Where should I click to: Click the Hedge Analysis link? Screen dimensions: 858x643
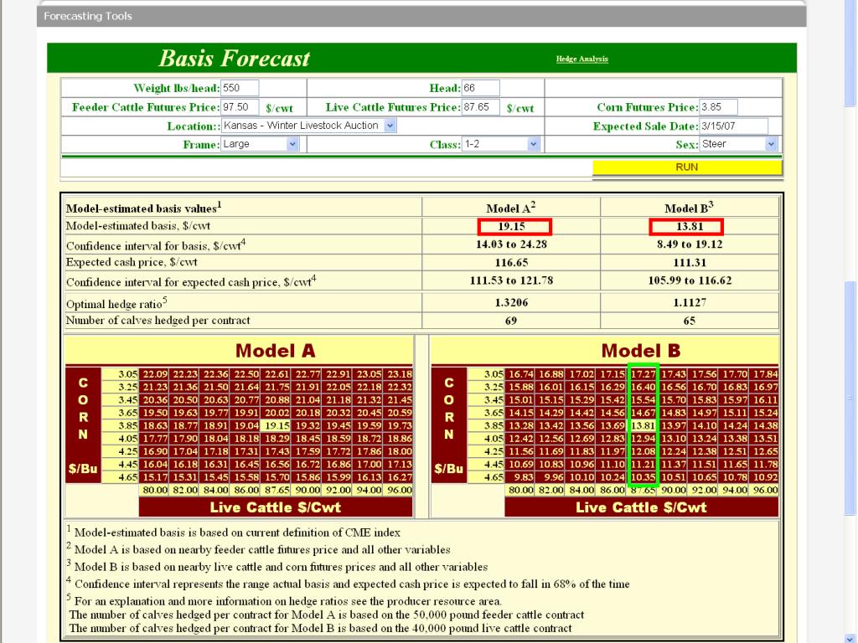581,59
